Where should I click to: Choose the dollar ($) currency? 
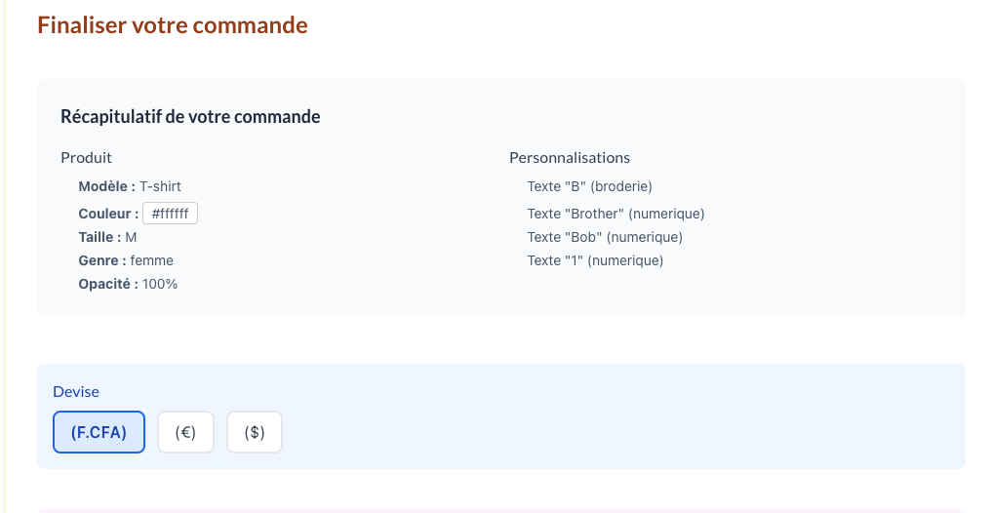255,432
